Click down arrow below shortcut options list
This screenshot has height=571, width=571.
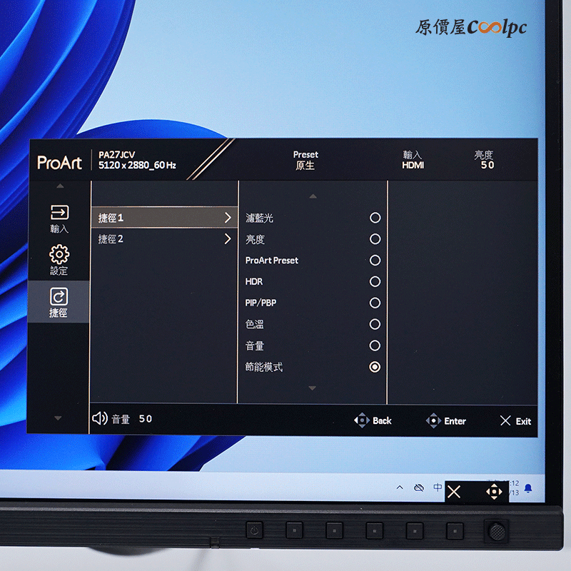313,388
